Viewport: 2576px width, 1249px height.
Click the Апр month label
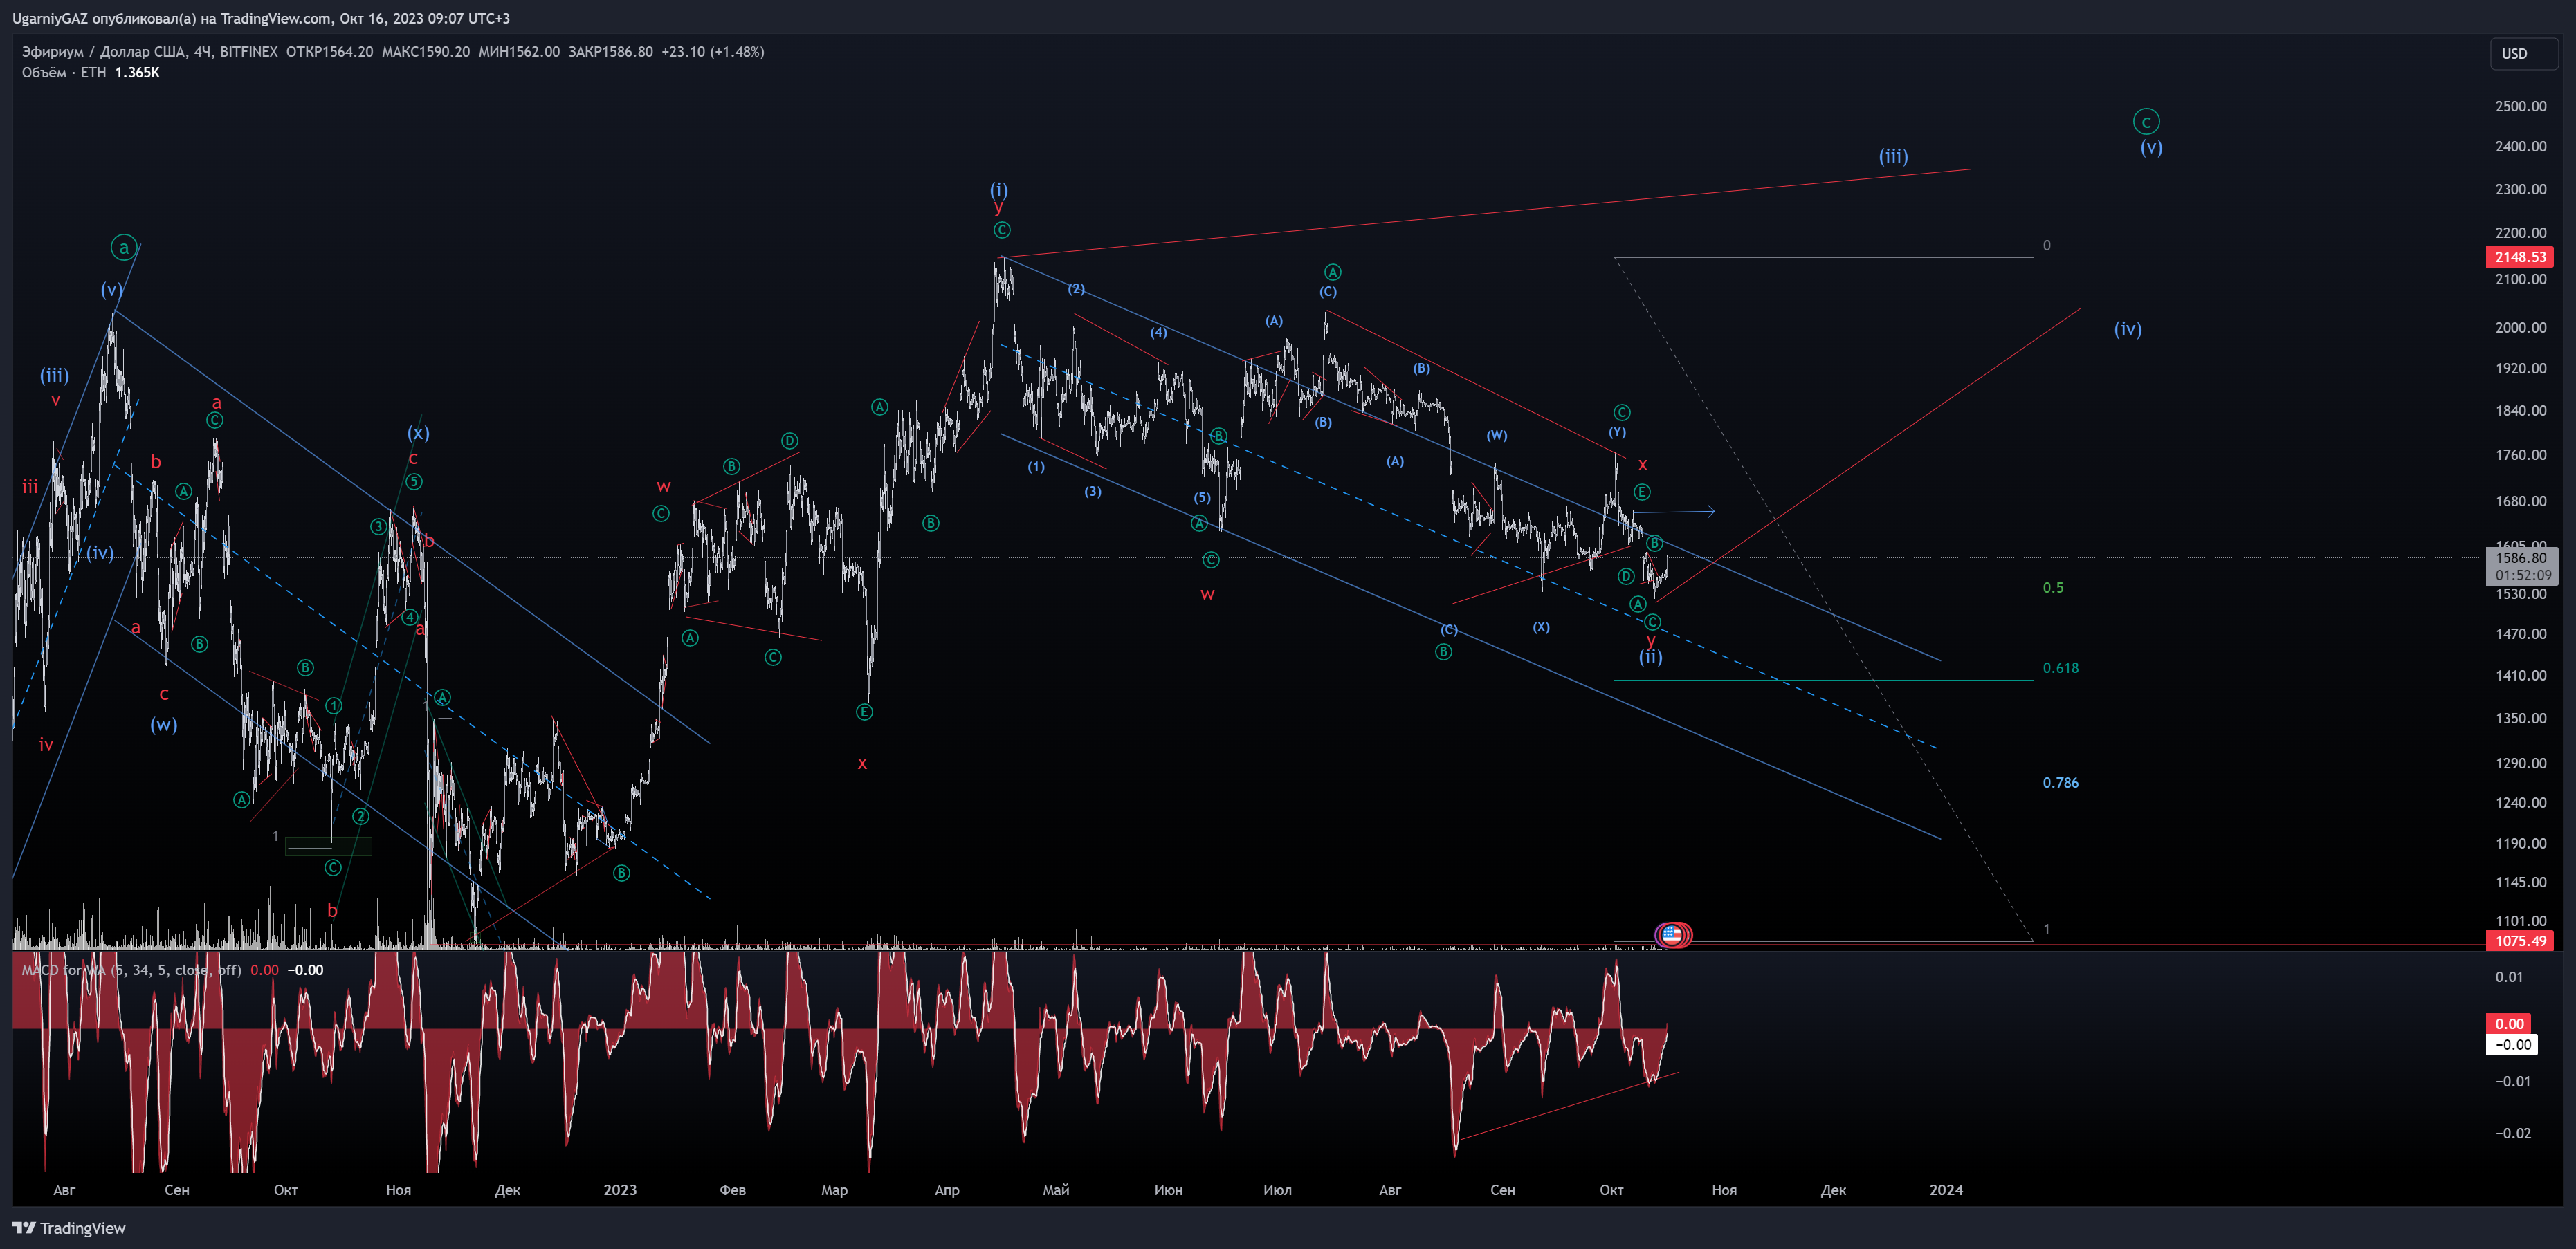point(947,1190)
